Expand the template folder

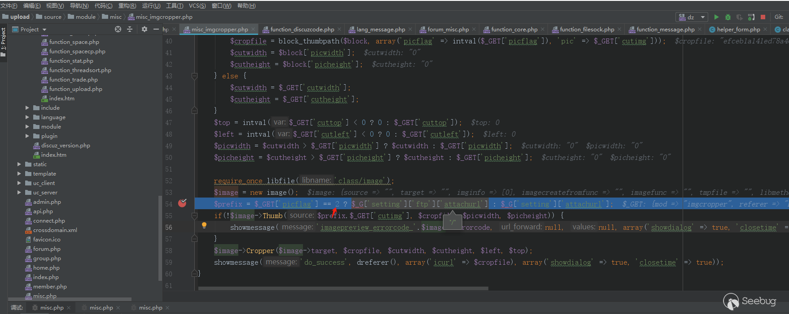pyautogui.click(x=19, y=174)
